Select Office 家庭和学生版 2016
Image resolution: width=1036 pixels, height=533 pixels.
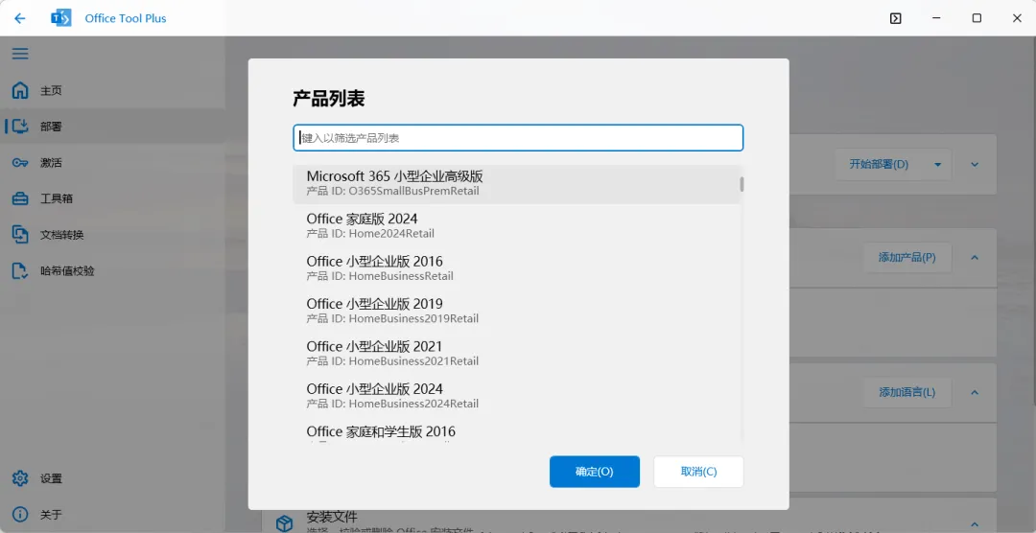pyautogui.click(x=517, y=430)
